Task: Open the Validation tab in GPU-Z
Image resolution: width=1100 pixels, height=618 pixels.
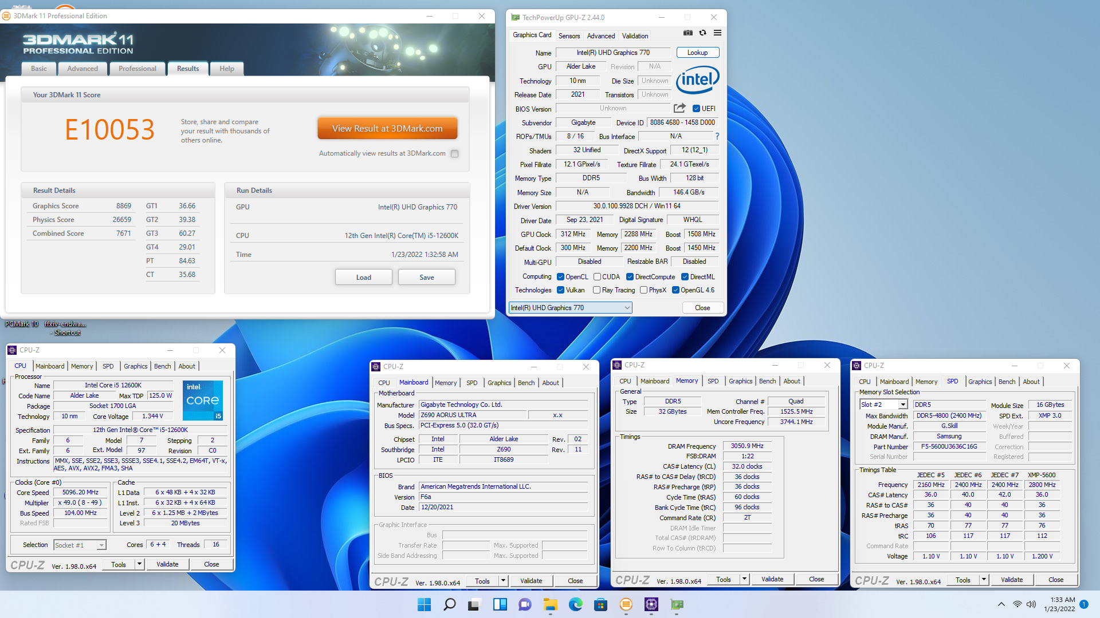Action: tap(635, 36)
